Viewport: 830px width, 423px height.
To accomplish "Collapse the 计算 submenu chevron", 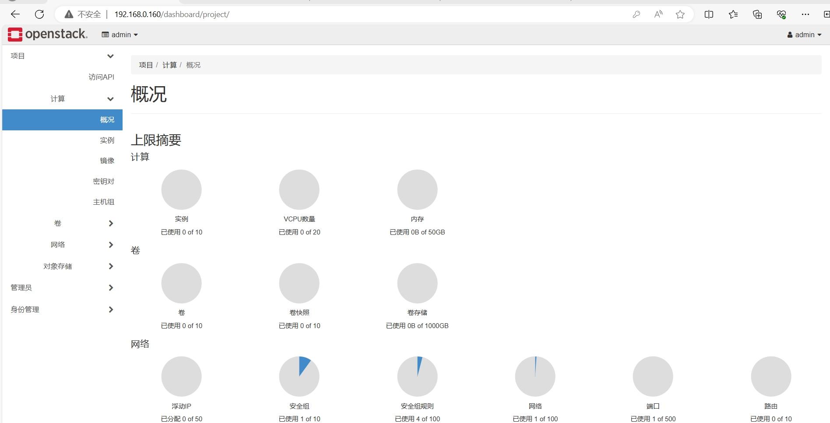I will coord(110,99).
